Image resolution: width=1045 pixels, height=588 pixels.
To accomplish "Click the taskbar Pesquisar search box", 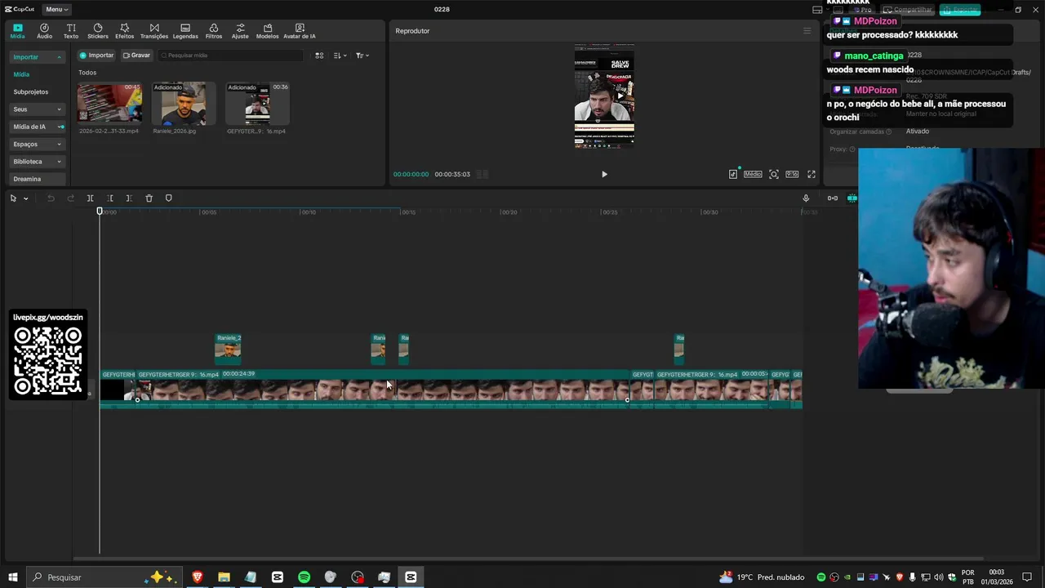I will point(104,577).
